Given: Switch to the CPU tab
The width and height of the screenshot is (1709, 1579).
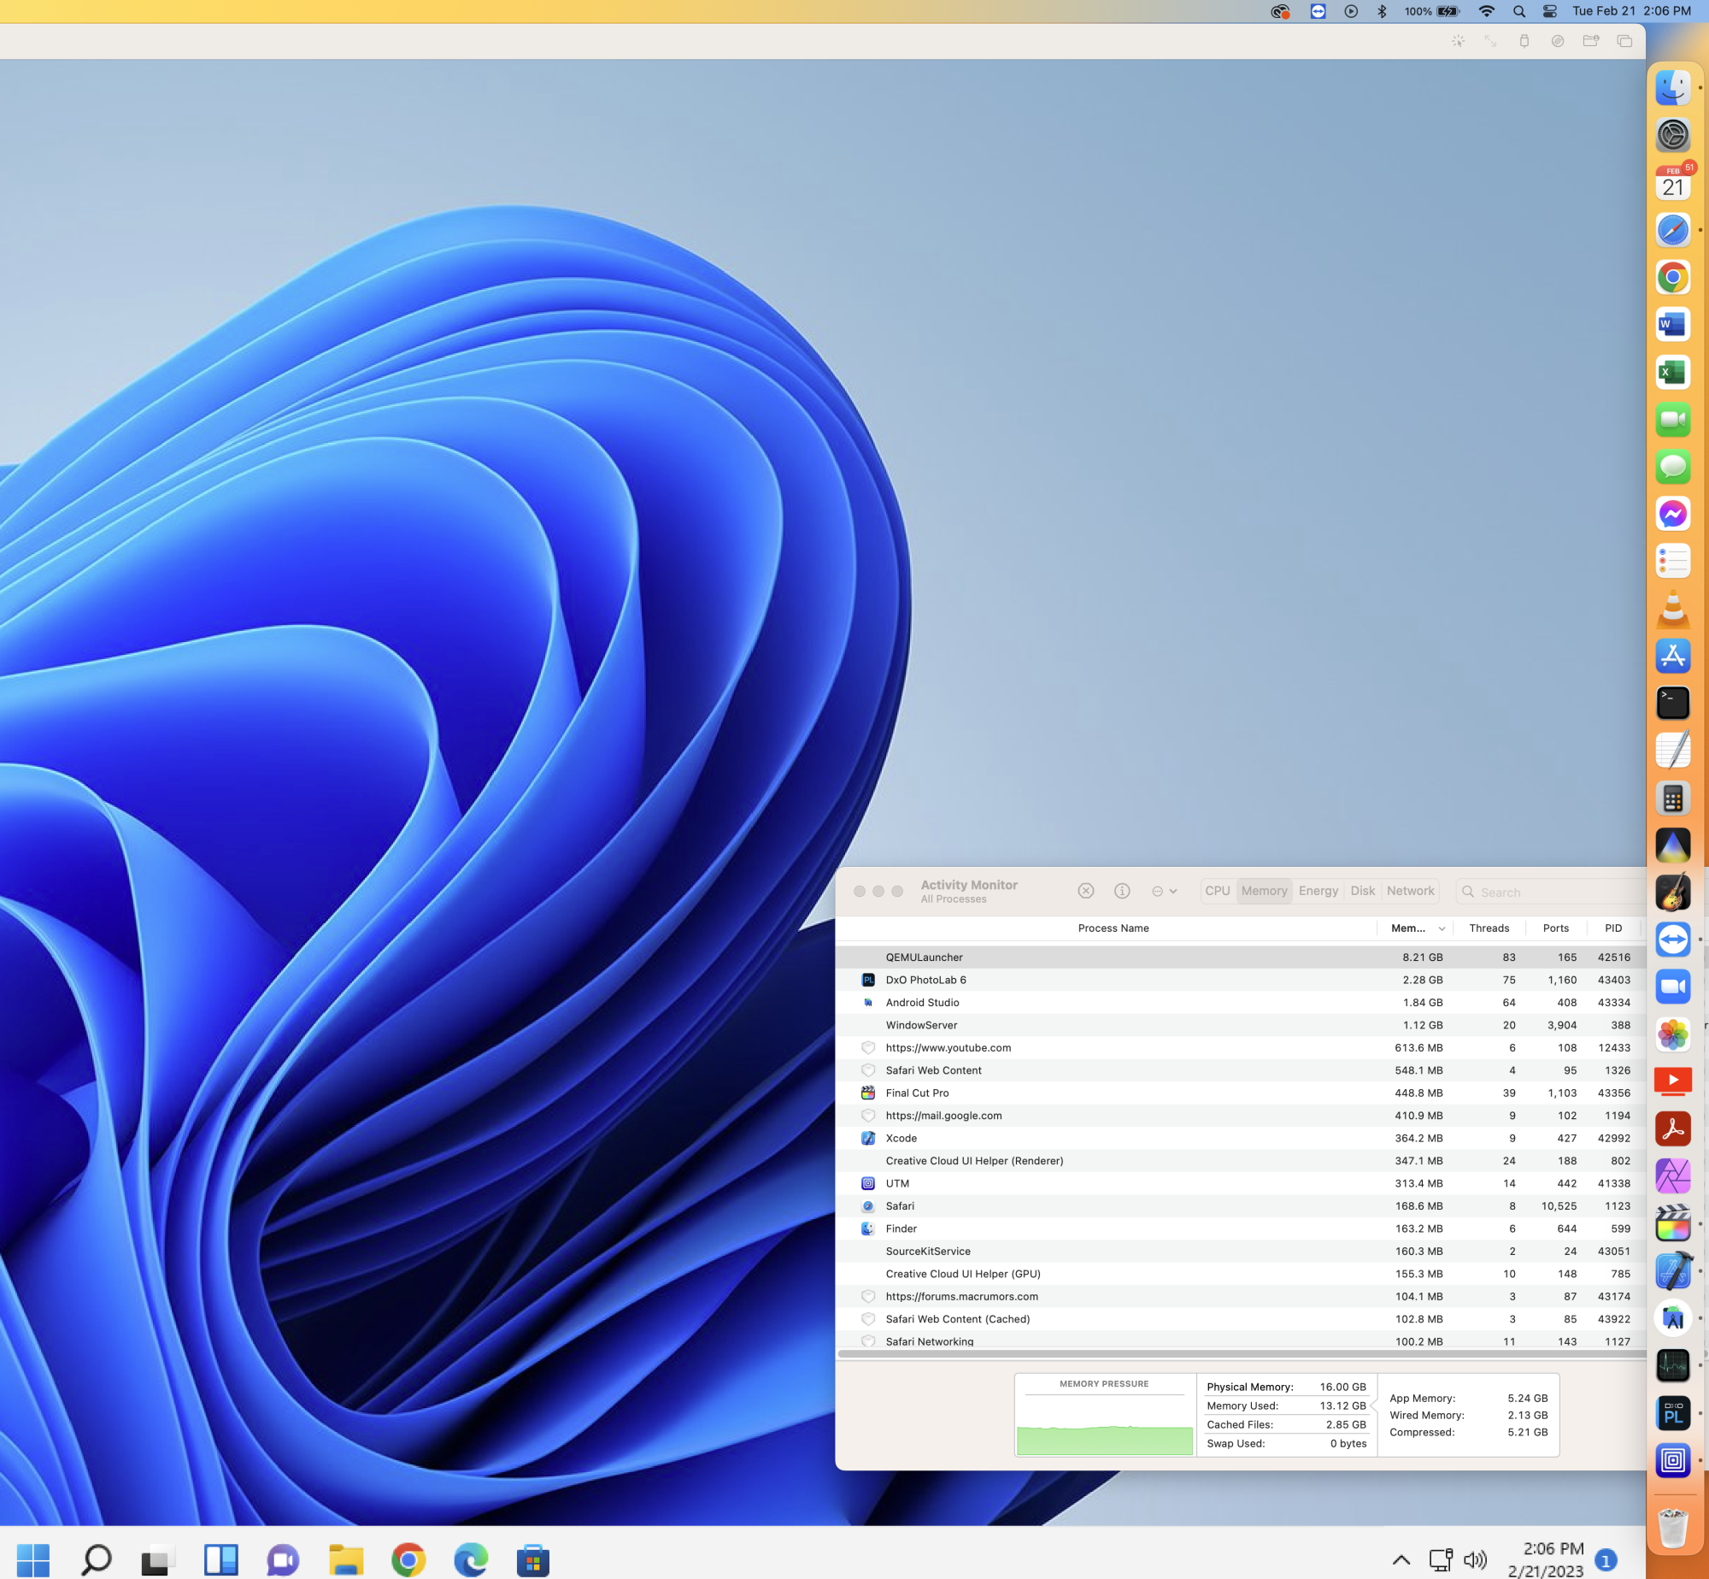Looking at the screenshot, I should pyautogui.click(x=1217, y=891).
